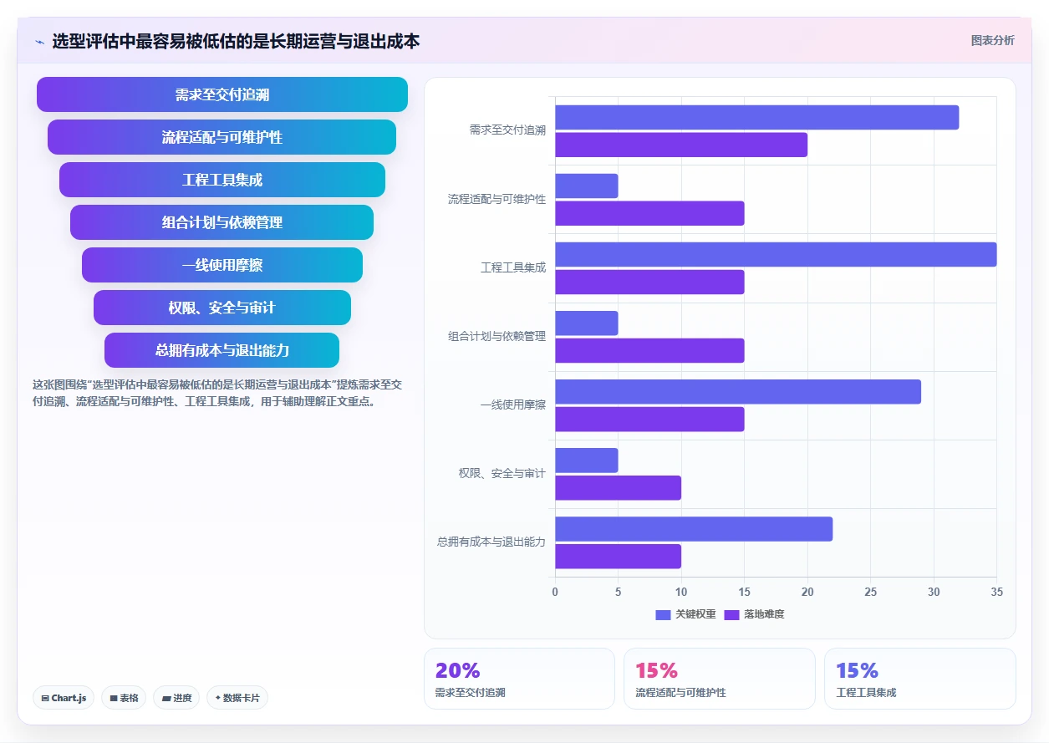Click the description paragraph under the funnel

(217, 393)
